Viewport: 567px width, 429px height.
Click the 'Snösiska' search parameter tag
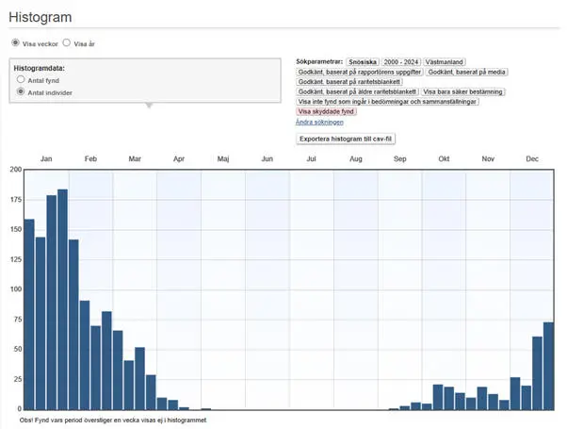tap(363, 60)
